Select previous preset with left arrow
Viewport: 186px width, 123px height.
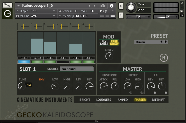pos(161,42)
